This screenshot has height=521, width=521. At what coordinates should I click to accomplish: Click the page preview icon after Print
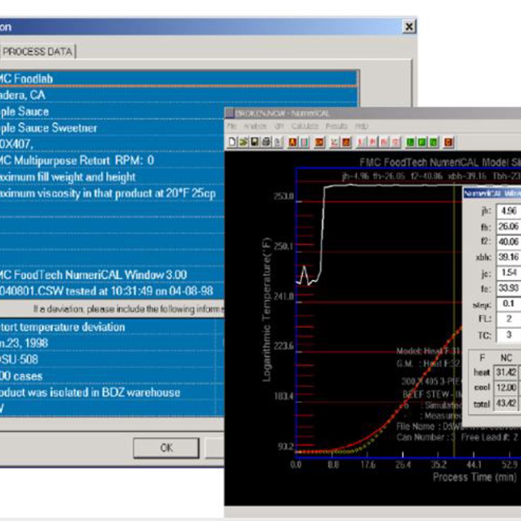(277, 142)
